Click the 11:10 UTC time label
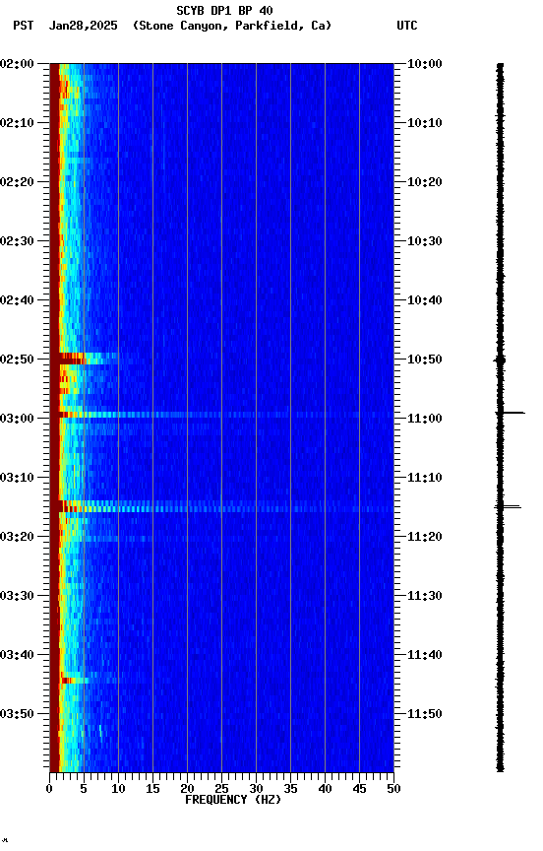Image resolution: width=543 pixels, height=851 pixels. tap(424, 478)
